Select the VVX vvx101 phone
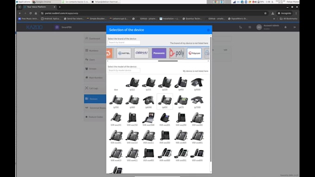The image size is (315, 177). pos(116,119)
